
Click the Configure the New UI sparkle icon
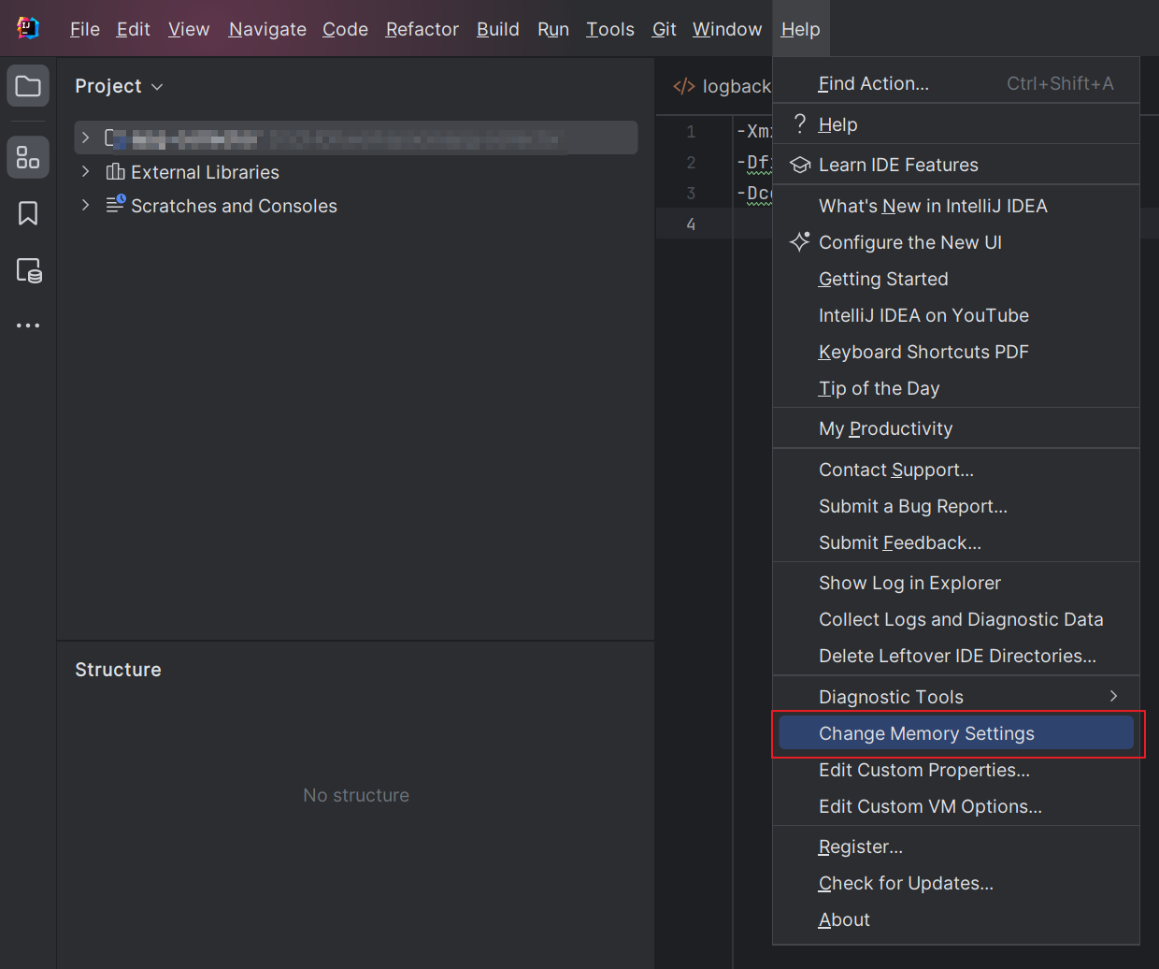pos(800,241)
